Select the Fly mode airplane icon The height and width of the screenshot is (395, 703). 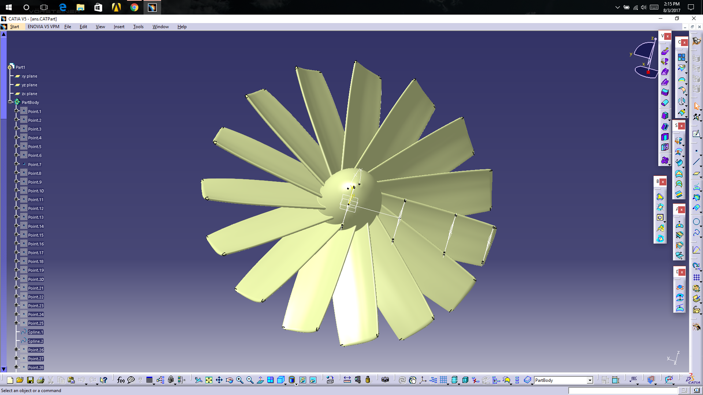coord(198,380)
